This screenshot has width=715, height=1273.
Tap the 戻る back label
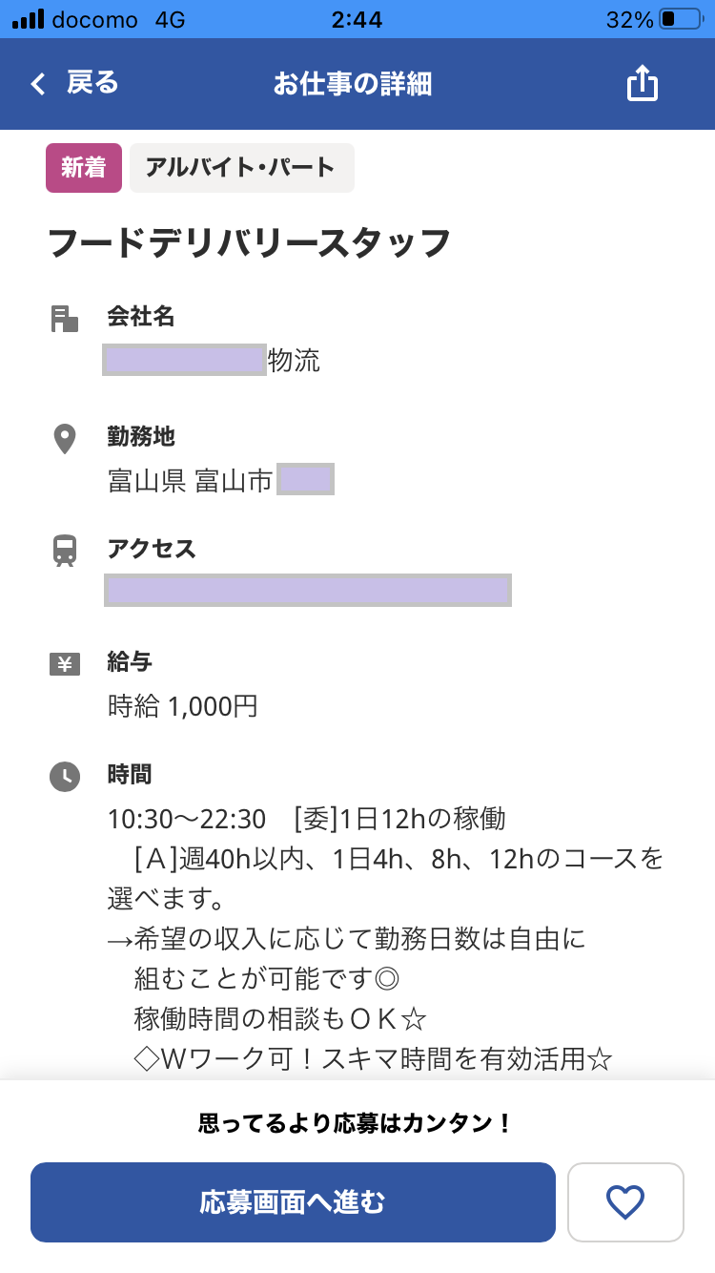point(92,84)
